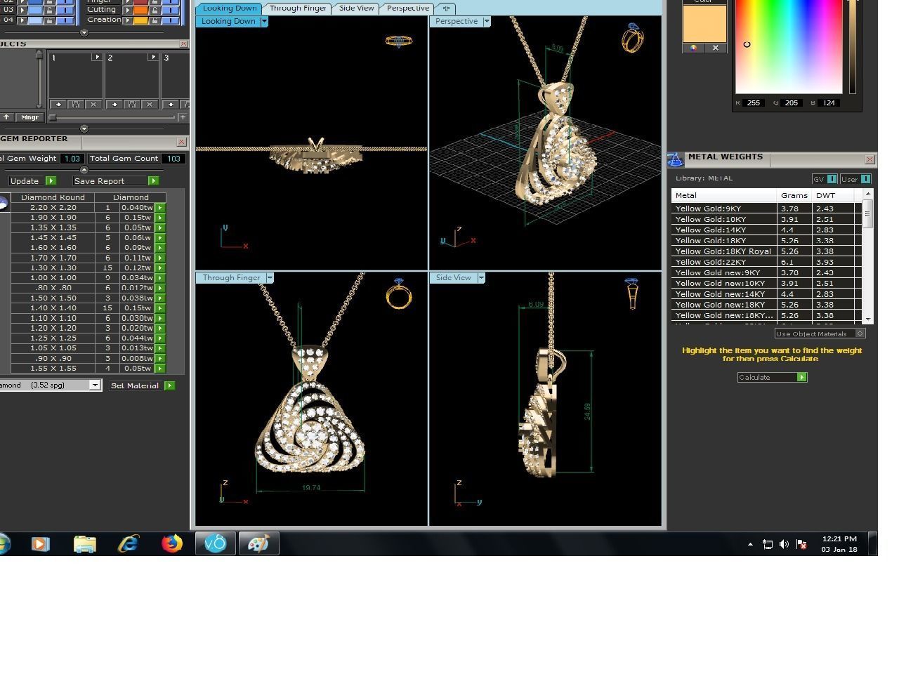Click the brightness slider beside color picker
This screenshot has height=674, width=899.
point(853,46)
